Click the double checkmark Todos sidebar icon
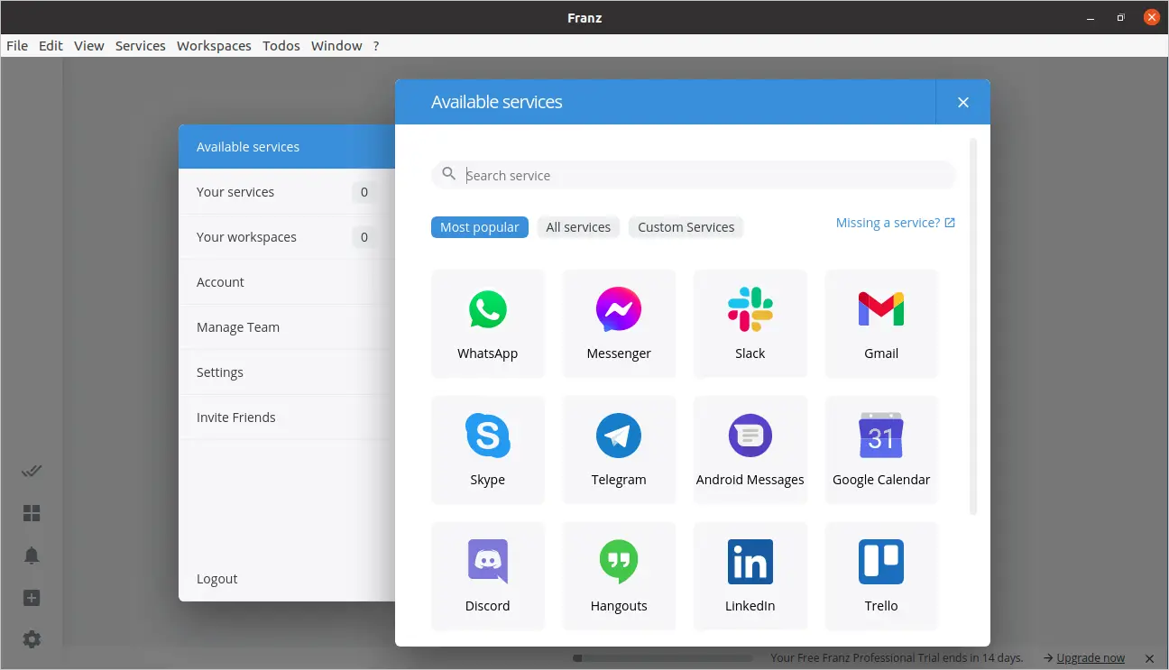1169x670 pixels. click(x=32, y=471)
